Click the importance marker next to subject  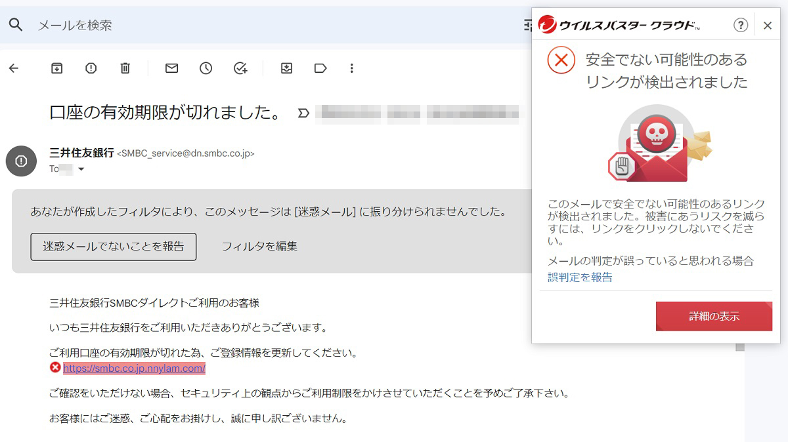point(303,113)
